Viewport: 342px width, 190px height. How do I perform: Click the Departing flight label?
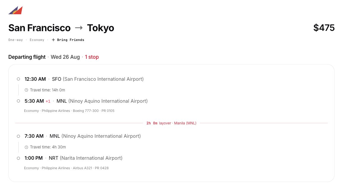pyautogui.click(x=27, y=57)
